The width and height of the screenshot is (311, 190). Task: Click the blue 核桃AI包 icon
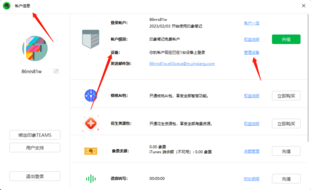click(x=91, y=95)
